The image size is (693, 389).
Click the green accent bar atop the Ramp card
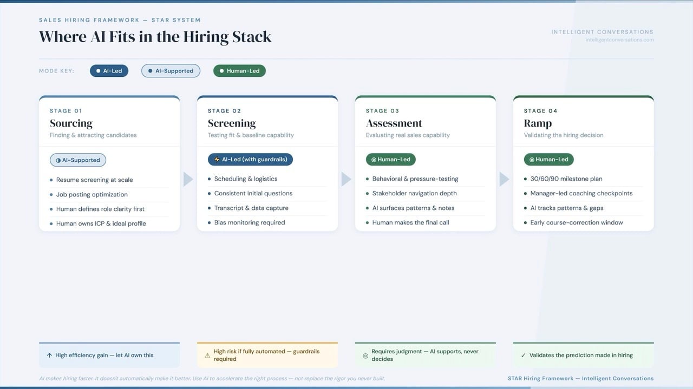coord(583,97)
